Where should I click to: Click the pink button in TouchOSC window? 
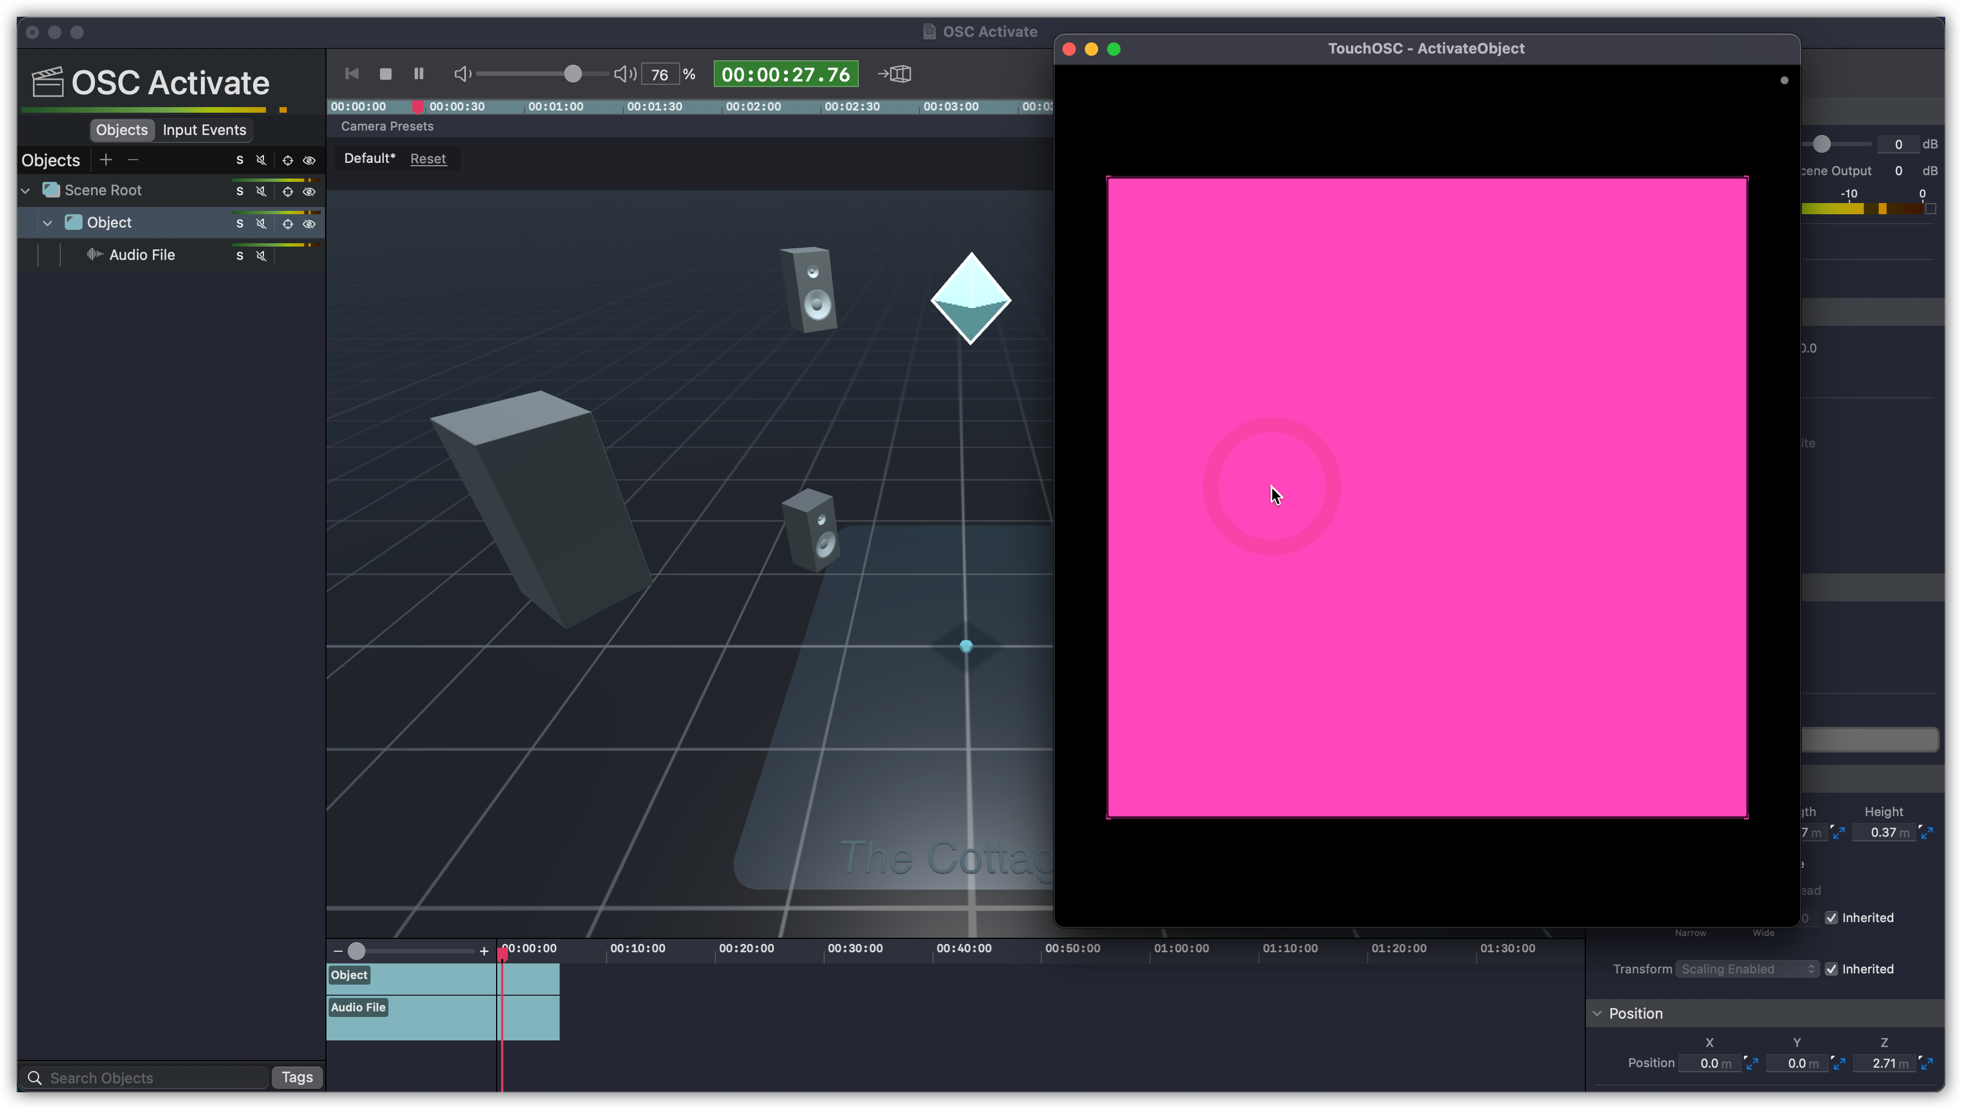tap(1426, 498)
